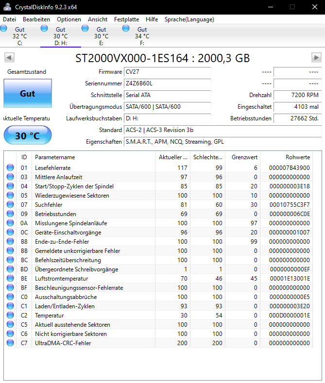Screen dimensions: 325x383
Task: Click status orb for Betriebsstunden attribute row
Action: 10,214
